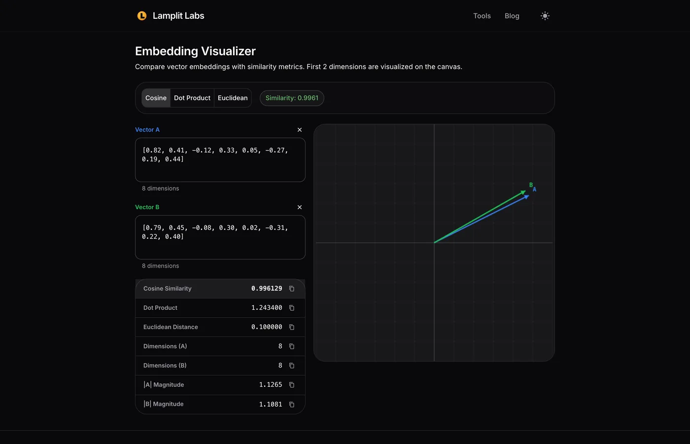
Task: Click the Similarity: 0.9961 badge
Action: (x=292, y=98)
